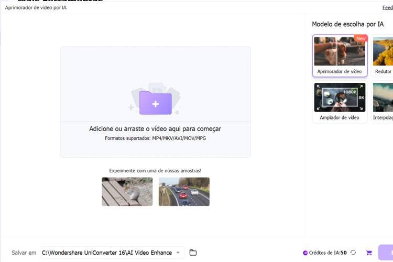The width and height of the screenshot is (393, 262).
Task: Expand the save path dropdown arrow
Action: pyautogui.click(x=178, y=253)
